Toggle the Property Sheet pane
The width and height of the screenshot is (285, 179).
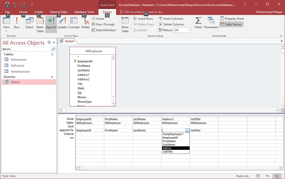pyautogui.click(x=232, y=19)
